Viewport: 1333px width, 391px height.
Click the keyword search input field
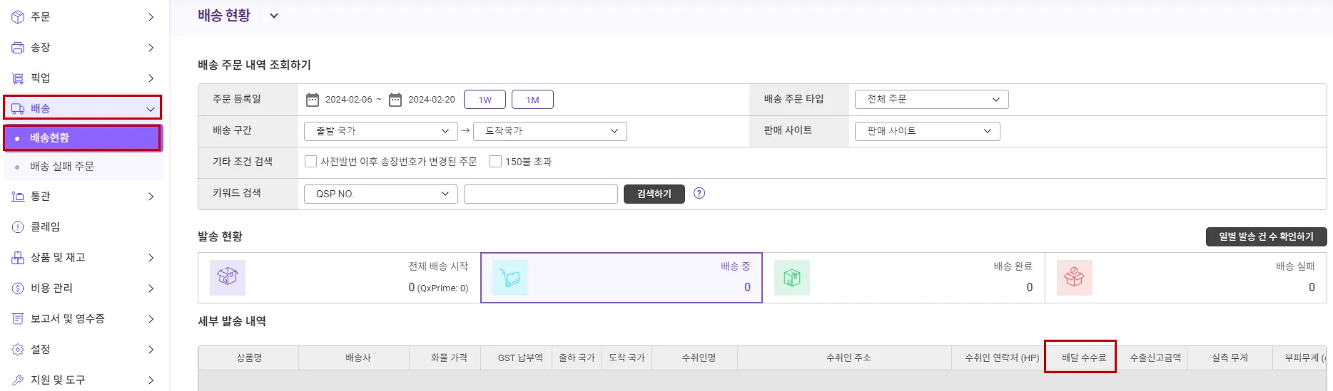click(x=540, y=194)
